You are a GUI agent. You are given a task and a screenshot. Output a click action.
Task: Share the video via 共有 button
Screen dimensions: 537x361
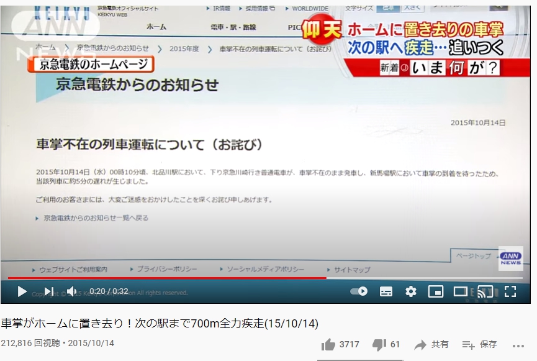(431, 345)
